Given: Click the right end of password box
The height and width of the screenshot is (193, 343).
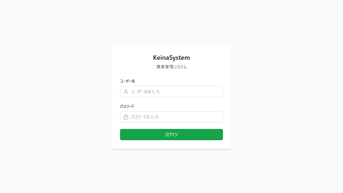Looking at the screenshot, I should pyautogui.click(x=218, y=117).
